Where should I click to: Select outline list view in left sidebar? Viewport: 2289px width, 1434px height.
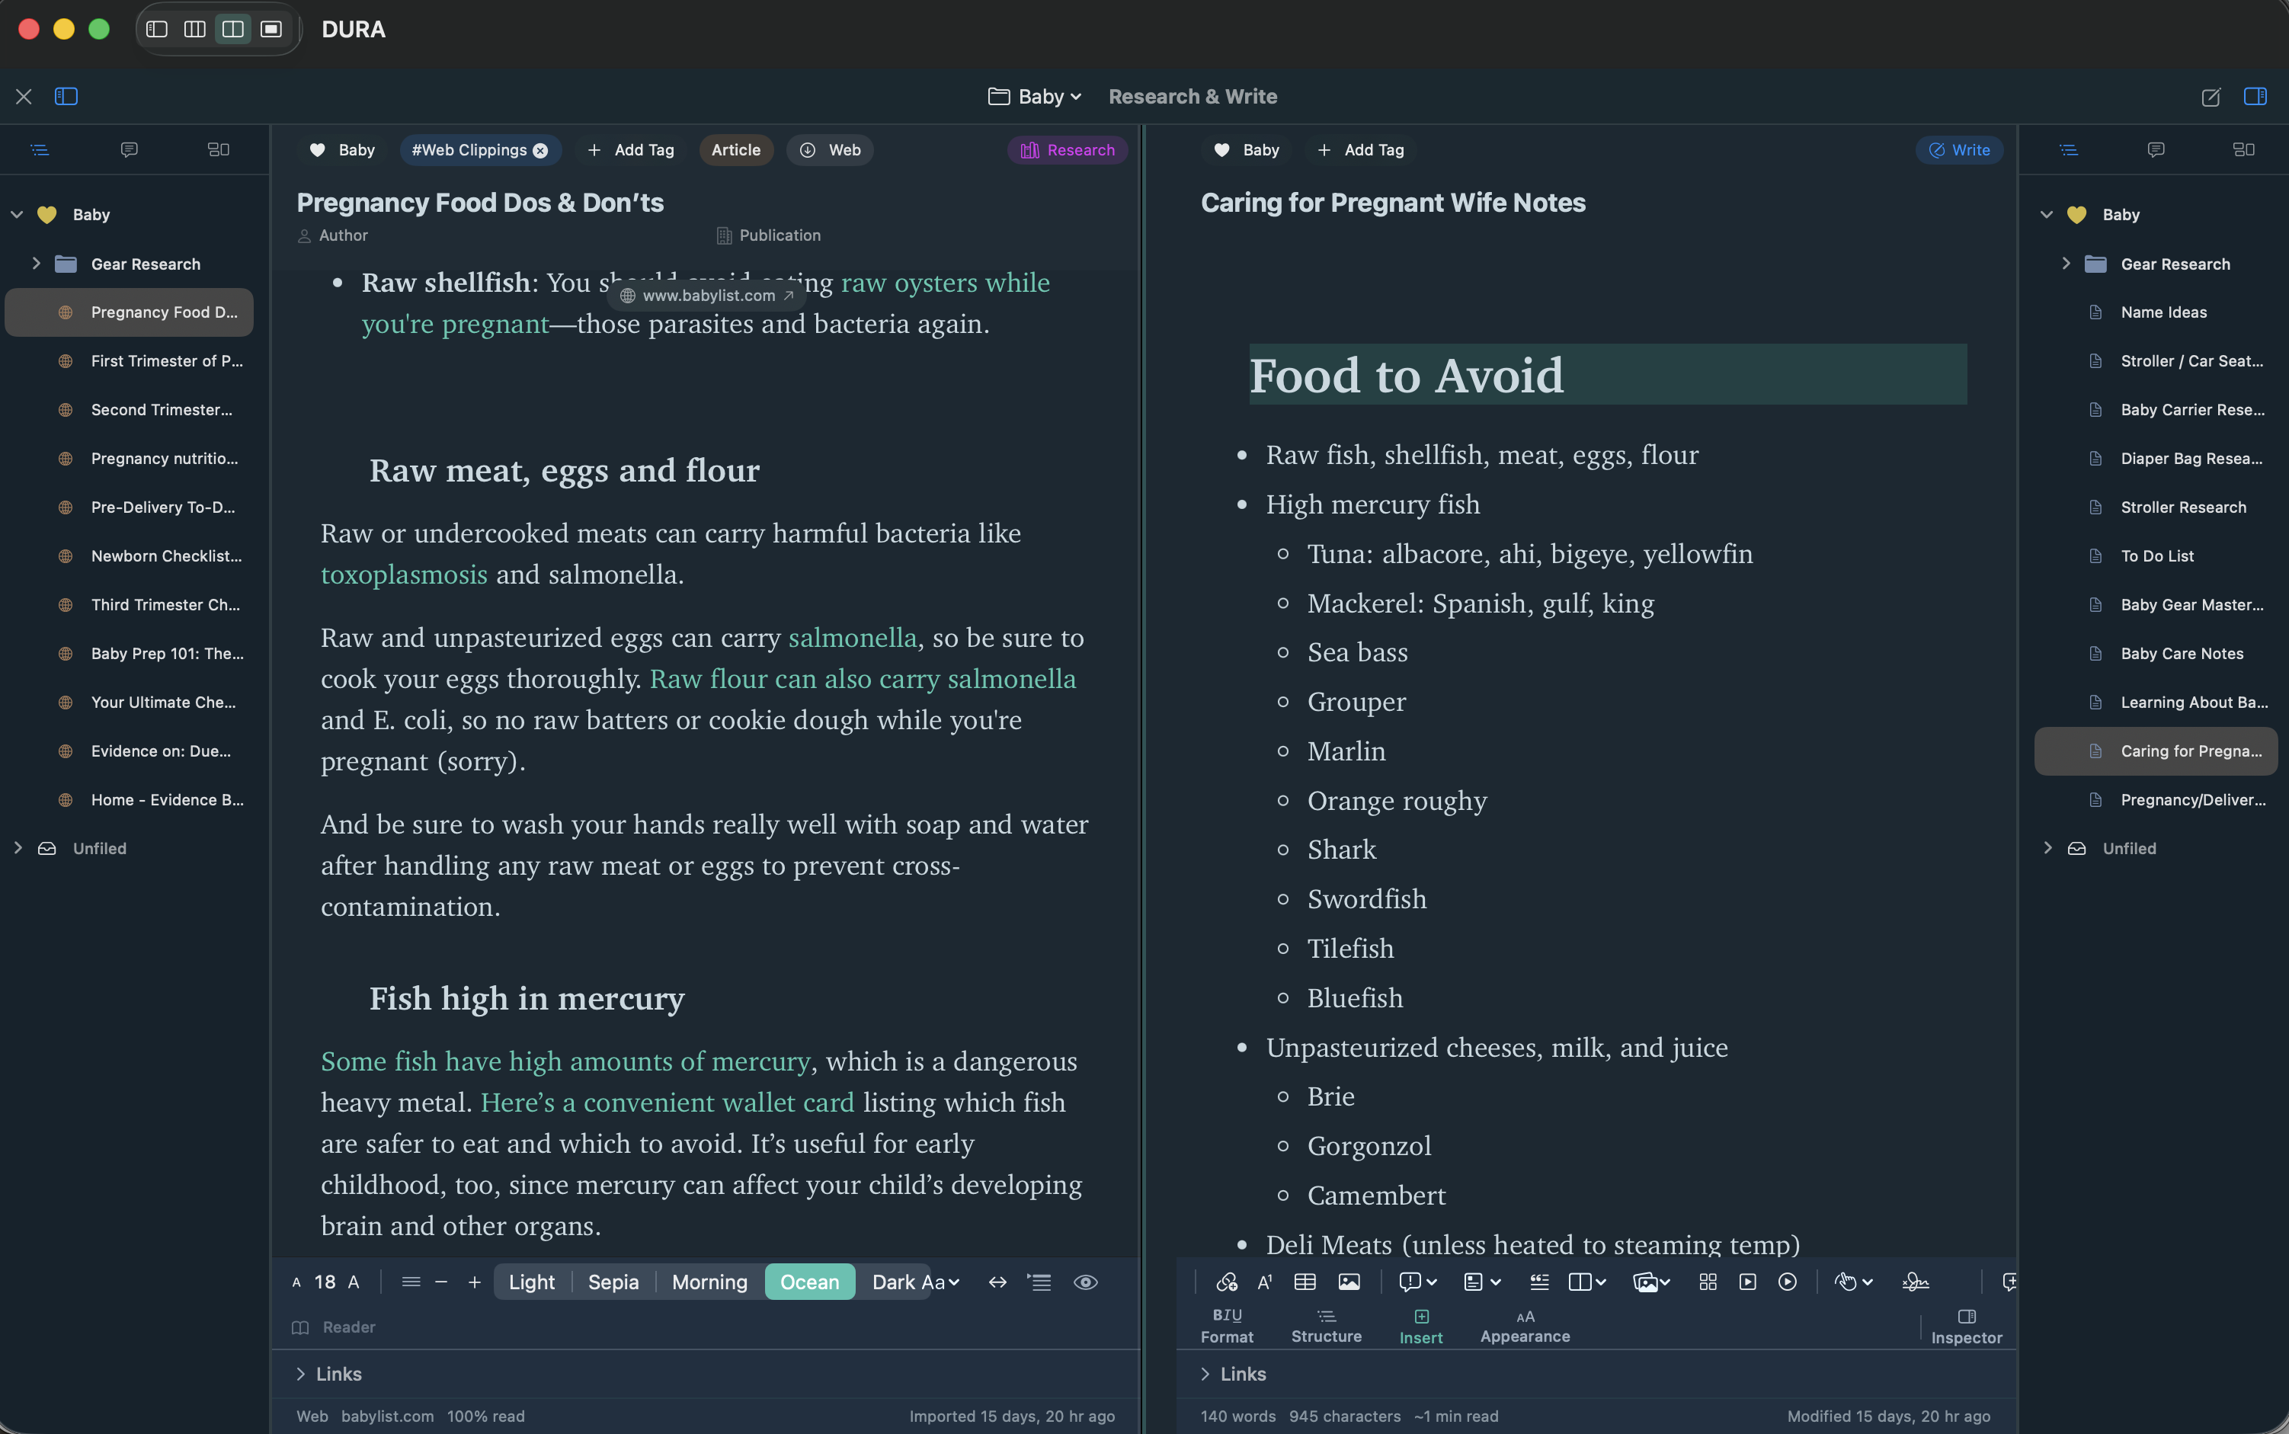coord(40,150)
